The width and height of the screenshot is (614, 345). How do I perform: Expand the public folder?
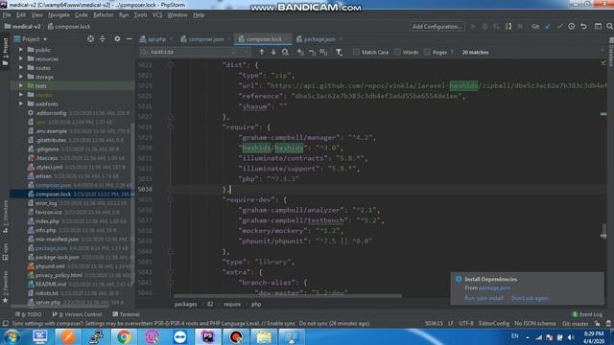tap(21, 50)
